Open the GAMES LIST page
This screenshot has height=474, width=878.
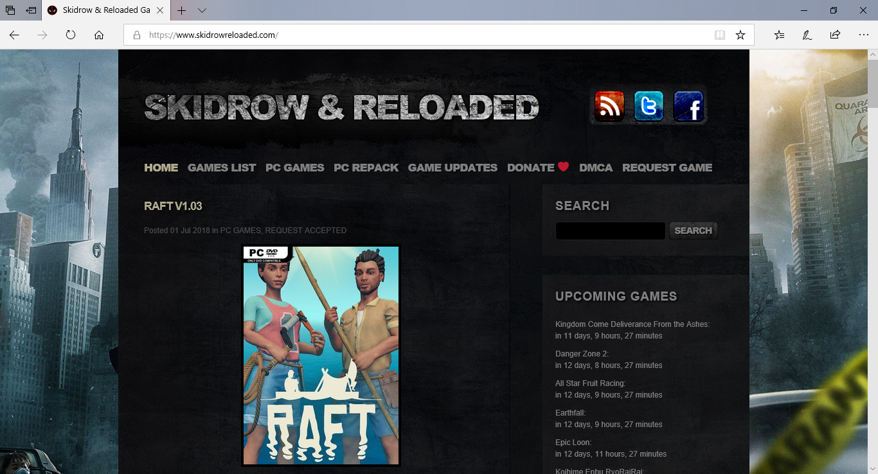tap(222, 168)
